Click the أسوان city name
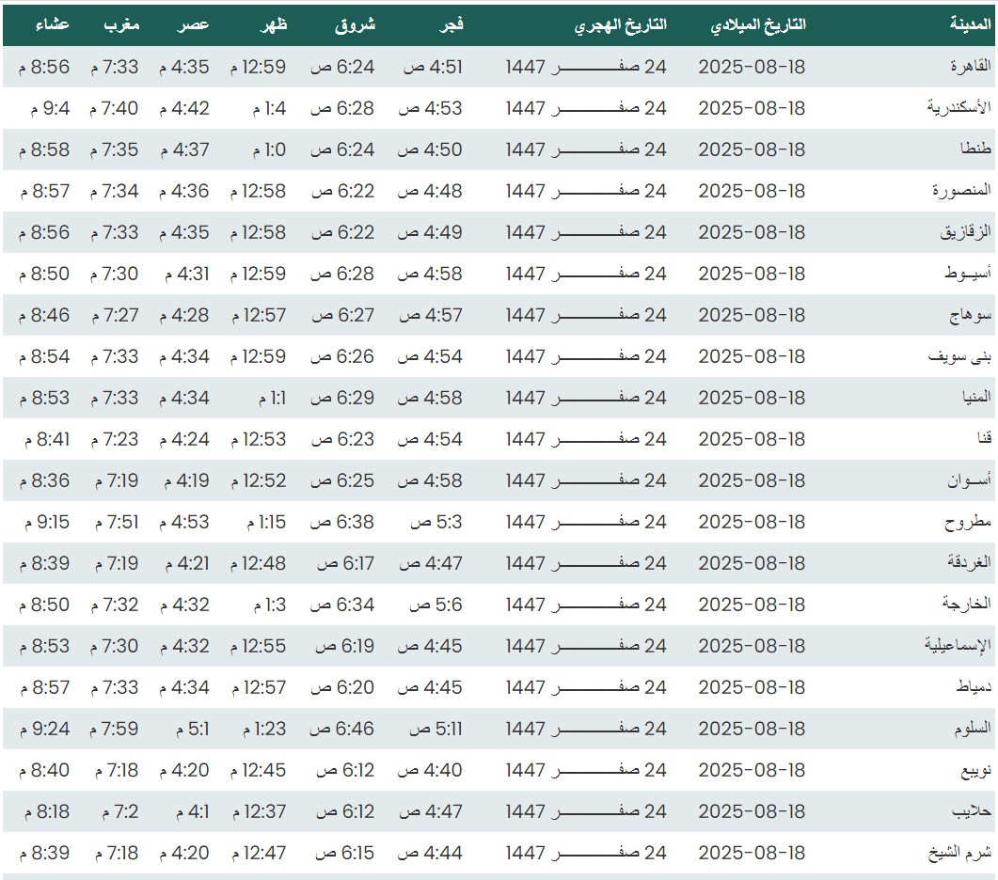This screenshot has width=998, height=880. 970,480
